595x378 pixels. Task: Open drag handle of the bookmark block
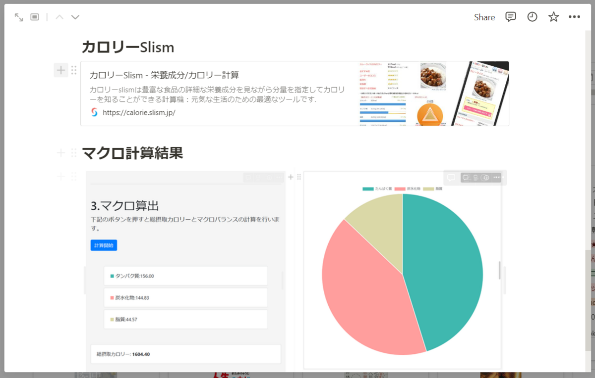coord(74,70)
